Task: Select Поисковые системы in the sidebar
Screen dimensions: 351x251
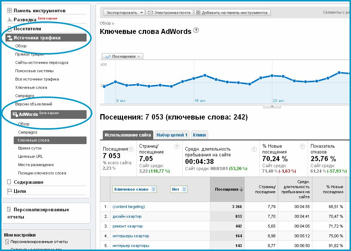Action: tap(35, 71)
